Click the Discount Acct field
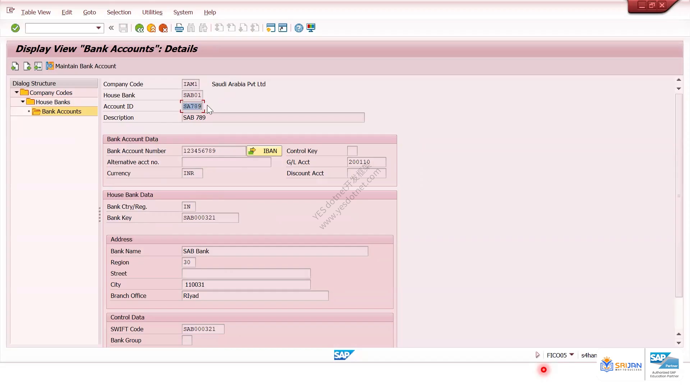 point(367,173)
